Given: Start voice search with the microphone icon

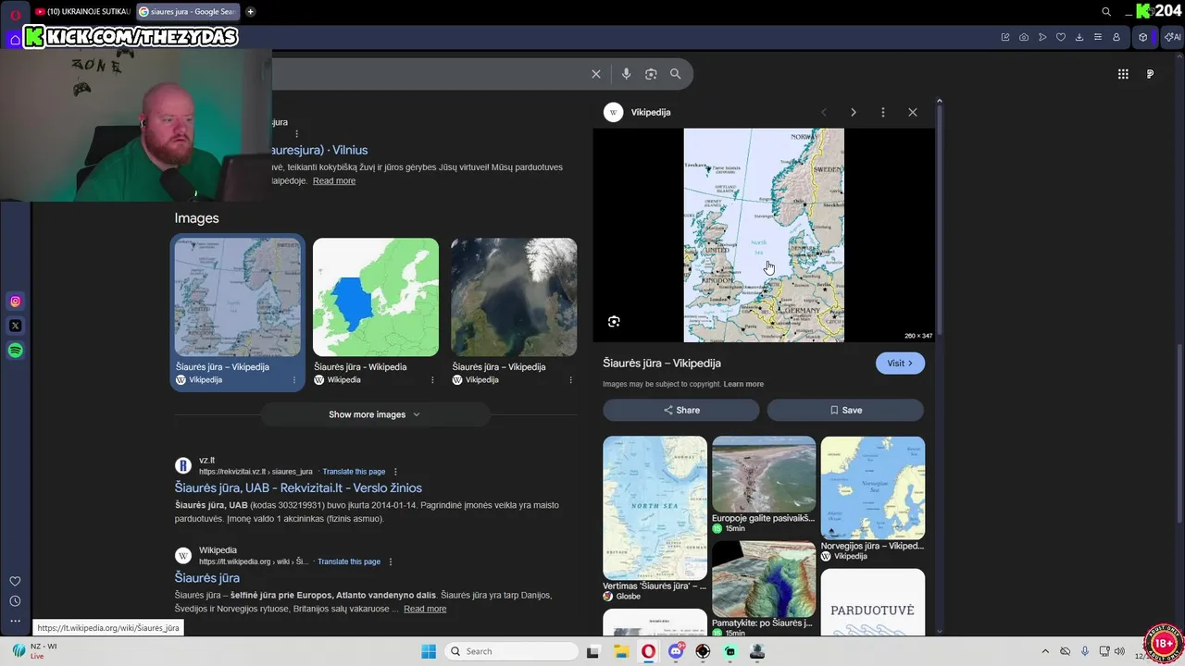Looking at the screenshot, I should [627, 74].
